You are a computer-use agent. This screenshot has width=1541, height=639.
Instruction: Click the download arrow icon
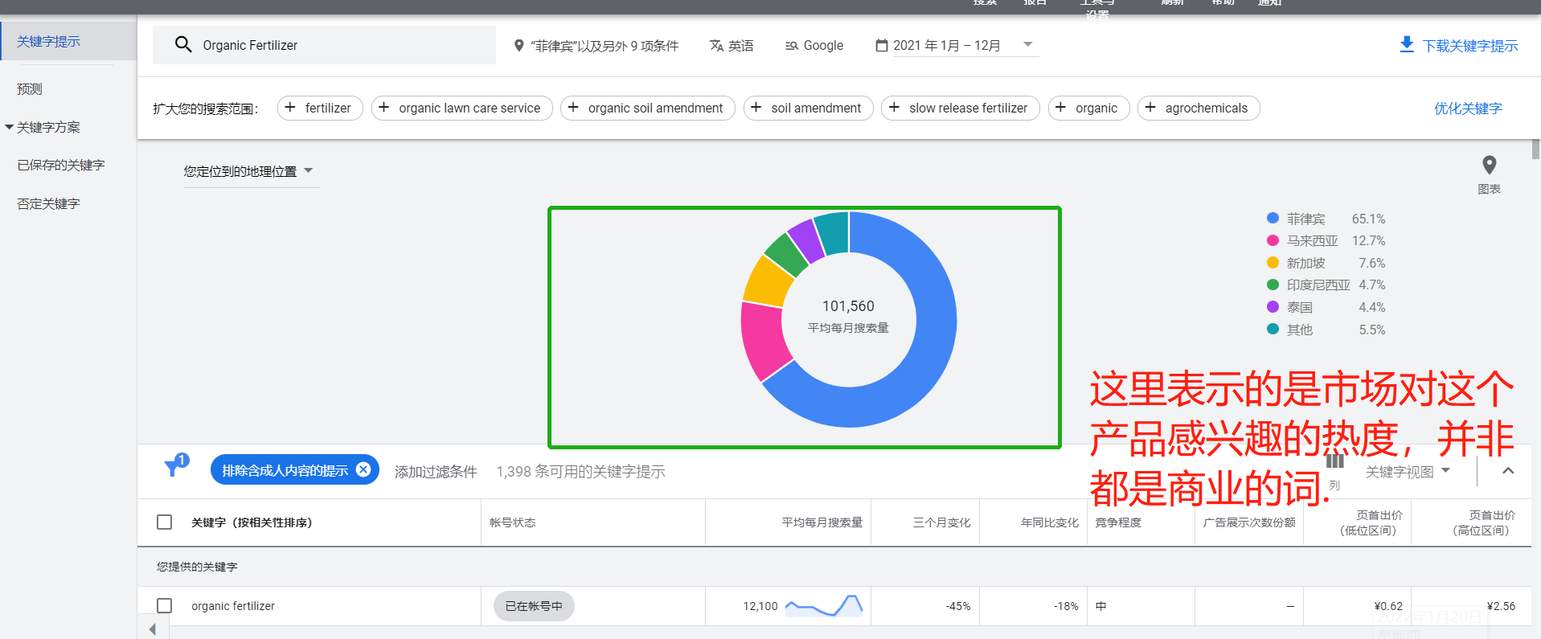(x=1407, y=44)
